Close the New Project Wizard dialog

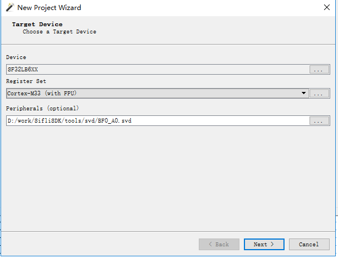point(326,8)
